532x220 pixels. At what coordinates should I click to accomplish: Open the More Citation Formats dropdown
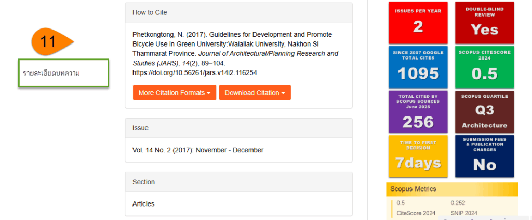pos(174,93)
